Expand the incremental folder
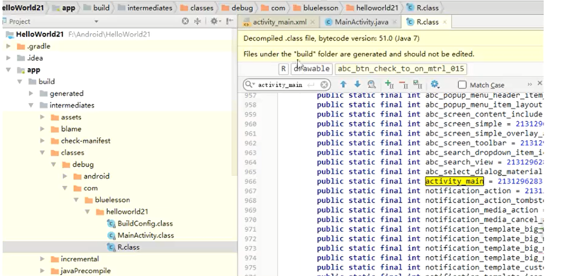This screenshot has height=276, width=565. [42, 259]
